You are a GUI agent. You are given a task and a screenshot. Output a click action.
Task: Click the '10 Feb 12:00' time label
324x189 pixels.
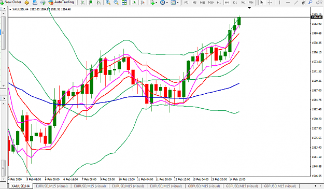pos(126,179)
